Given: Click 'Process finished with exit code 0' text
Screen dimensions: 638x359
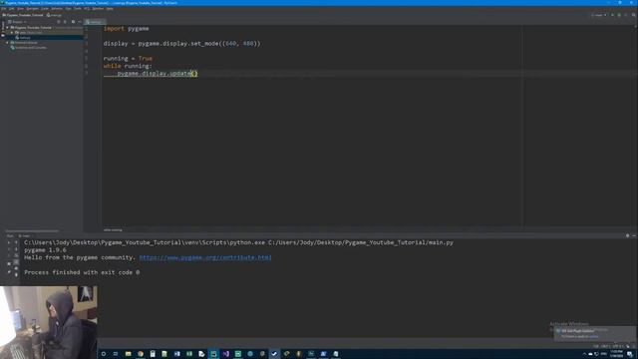Looking at the screenshot, I should 82,272.
